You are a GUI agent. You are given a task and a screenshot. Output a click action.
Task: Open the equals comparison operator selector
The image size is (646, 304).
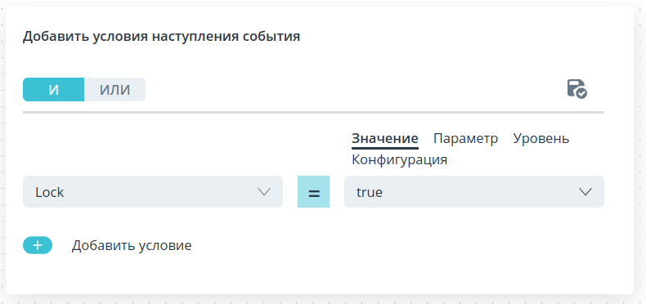[313, 191]
